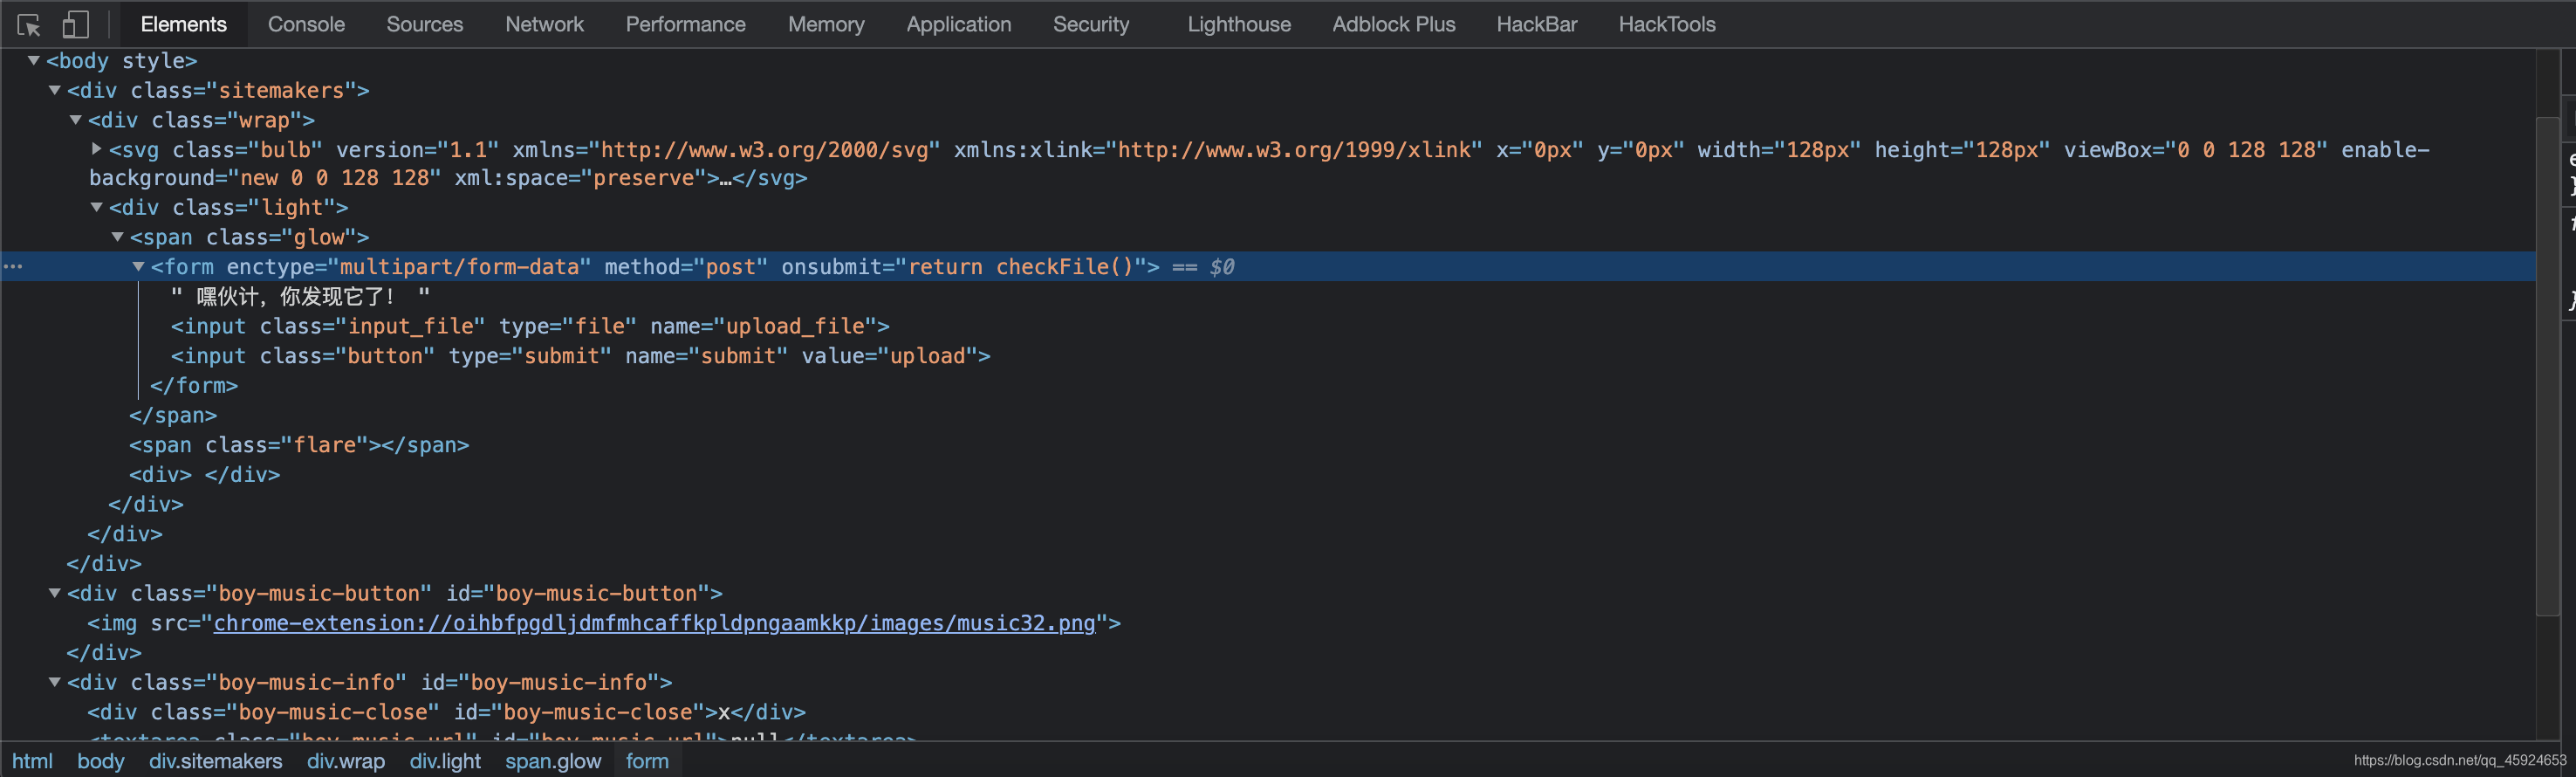Click html in the breadcrumb bar
Image resolution: width=2576 pixels, height=777 pixels.
[x=32, y=761]
